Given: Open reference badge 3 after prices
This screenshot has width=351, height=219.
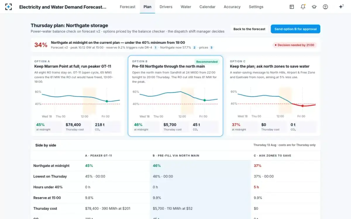Looking at the screenshot, I should (x=211, y=48).
